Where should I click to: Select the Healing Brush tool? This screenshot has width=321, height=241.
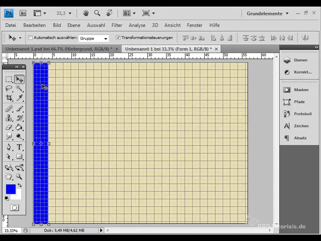tap(8, 109)
